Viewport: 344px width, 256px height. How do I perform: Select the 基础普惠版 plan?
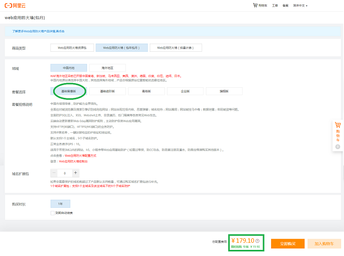click(x=69, y=91)
